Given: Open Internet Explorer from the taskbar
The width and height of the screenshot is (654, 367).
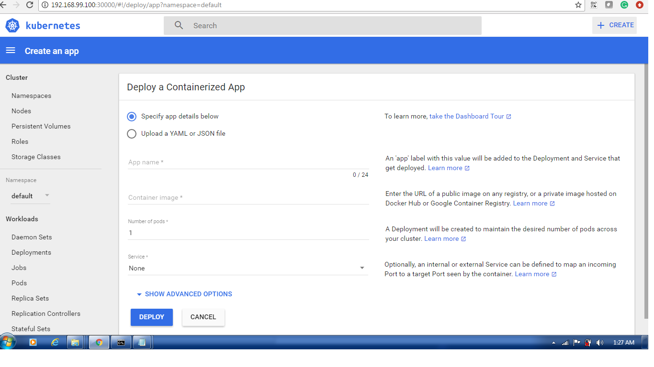Looking at the screenshot, I should click(x=55, y=342).
